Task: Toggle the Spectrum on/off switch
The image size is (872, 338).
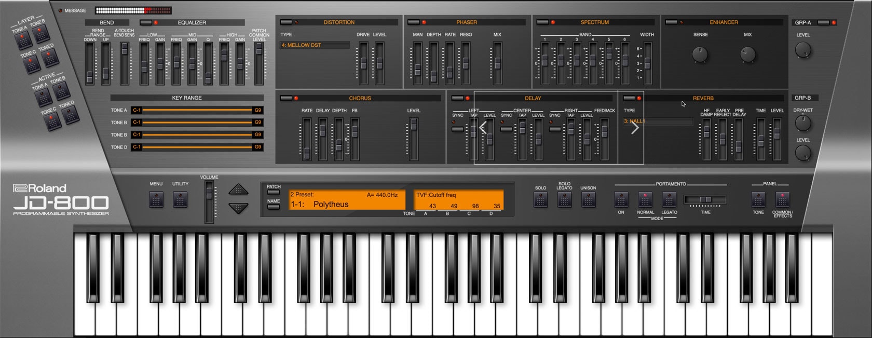Action: pos(542,22)
